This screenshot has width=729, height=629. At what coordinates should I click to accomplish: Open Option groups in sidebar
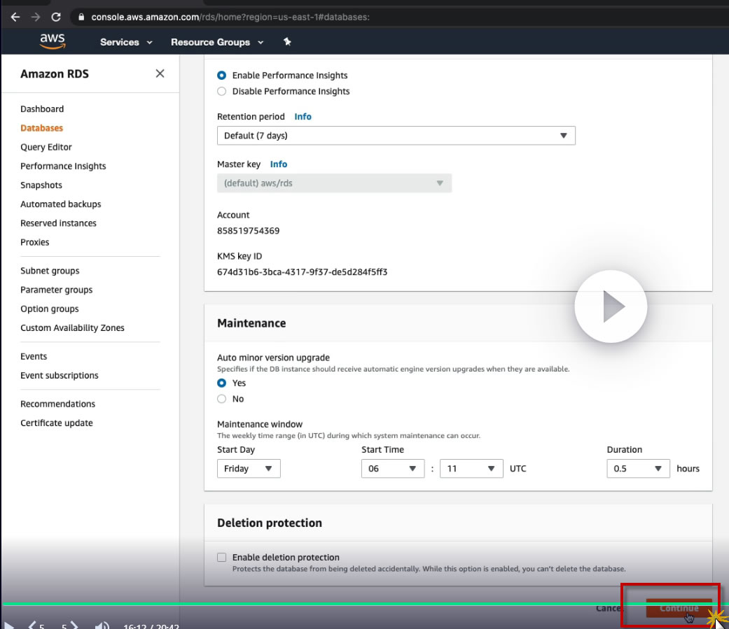[49, 309]
